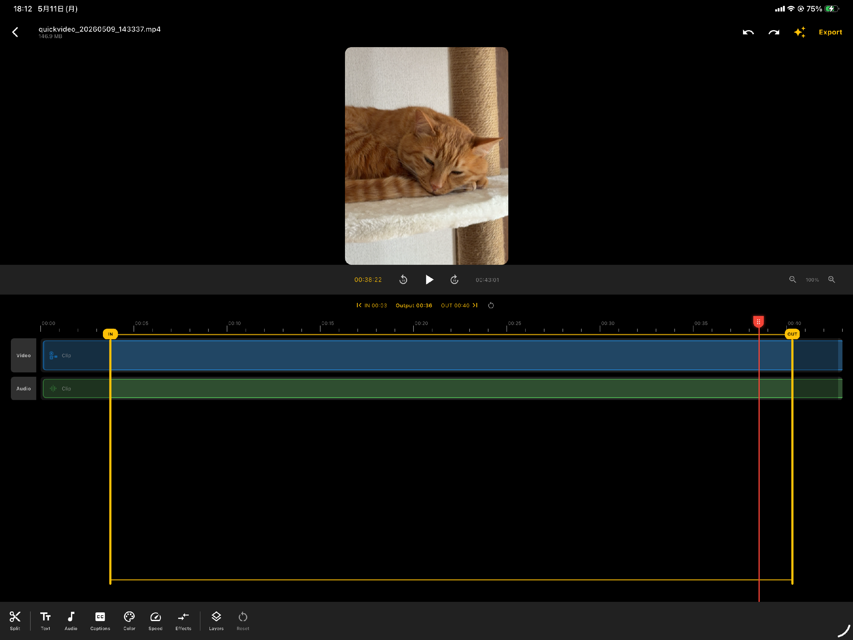Tap the video preview of the cat
This screenshot has width=853, height=640.
(x=427, y=156)
